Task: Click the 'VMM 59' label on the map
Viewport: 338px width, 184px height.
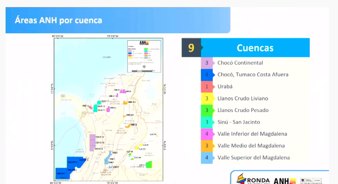Action: 134,125
